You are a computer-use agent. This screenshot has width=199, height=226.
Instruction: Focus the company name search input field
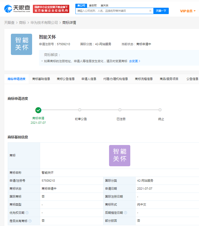pyautogui.click(x=112, y=11)
